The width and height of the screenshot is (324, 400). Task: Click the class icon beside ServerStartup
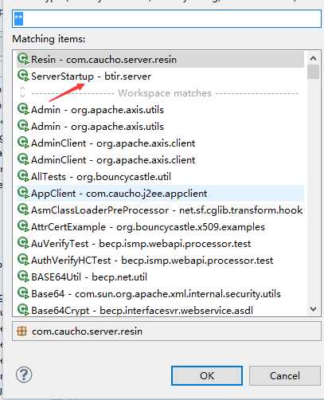[x=23, y=76]
